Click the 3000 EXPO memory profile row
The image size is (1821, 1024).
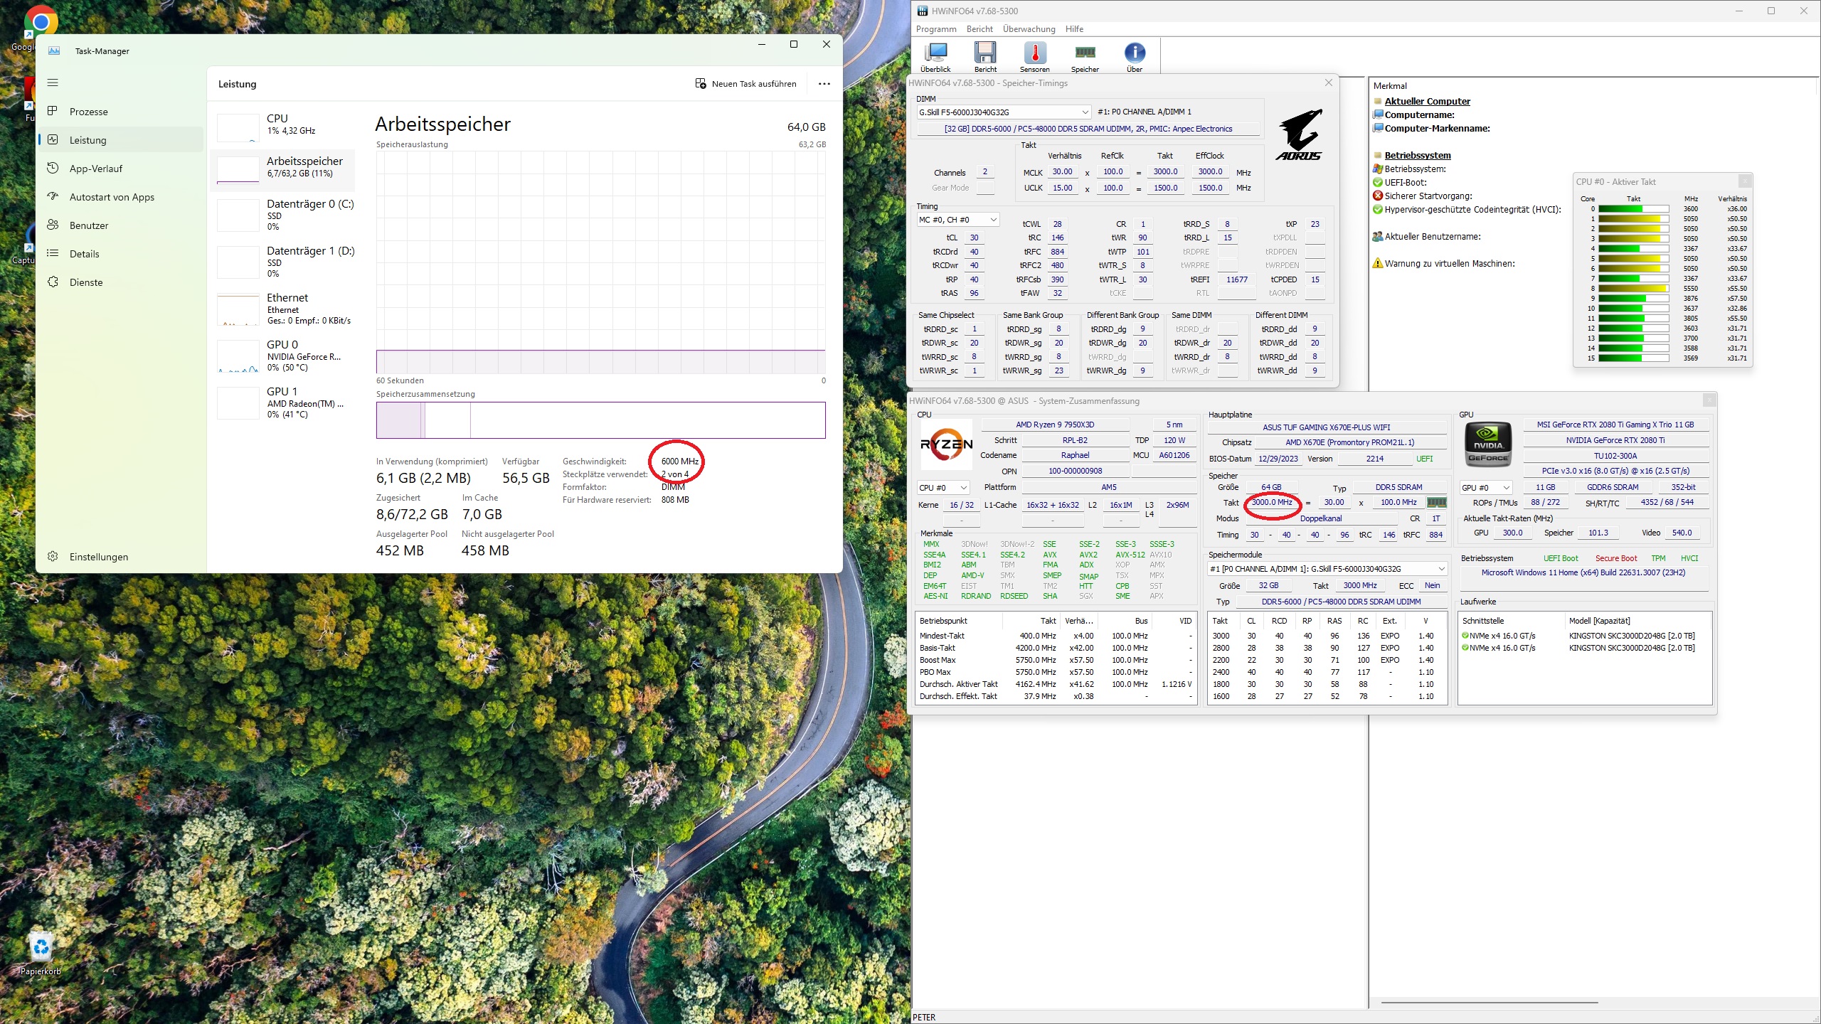[x=1326, y=636]
